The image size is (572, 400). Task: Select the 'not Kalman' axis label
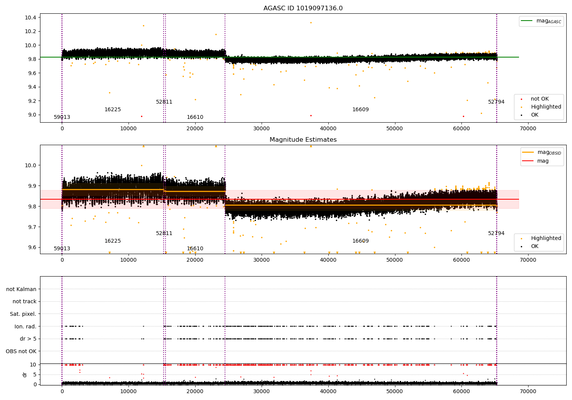coord(21,289)
